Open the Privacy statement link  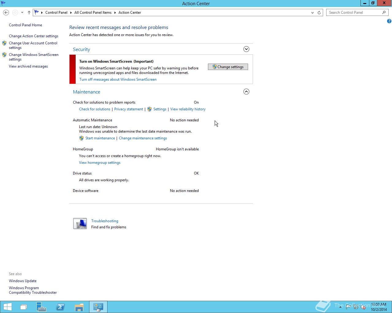click(129, 109)
